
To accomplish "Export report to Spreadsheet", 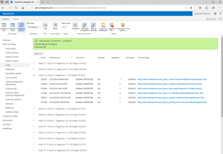I will (x=103, y=27).
